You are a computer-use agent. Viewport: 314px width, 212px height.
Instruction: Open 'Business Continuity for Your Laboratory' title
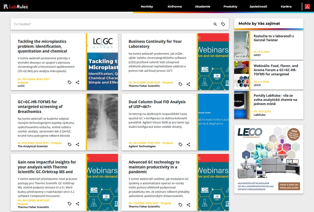point(155,44)
